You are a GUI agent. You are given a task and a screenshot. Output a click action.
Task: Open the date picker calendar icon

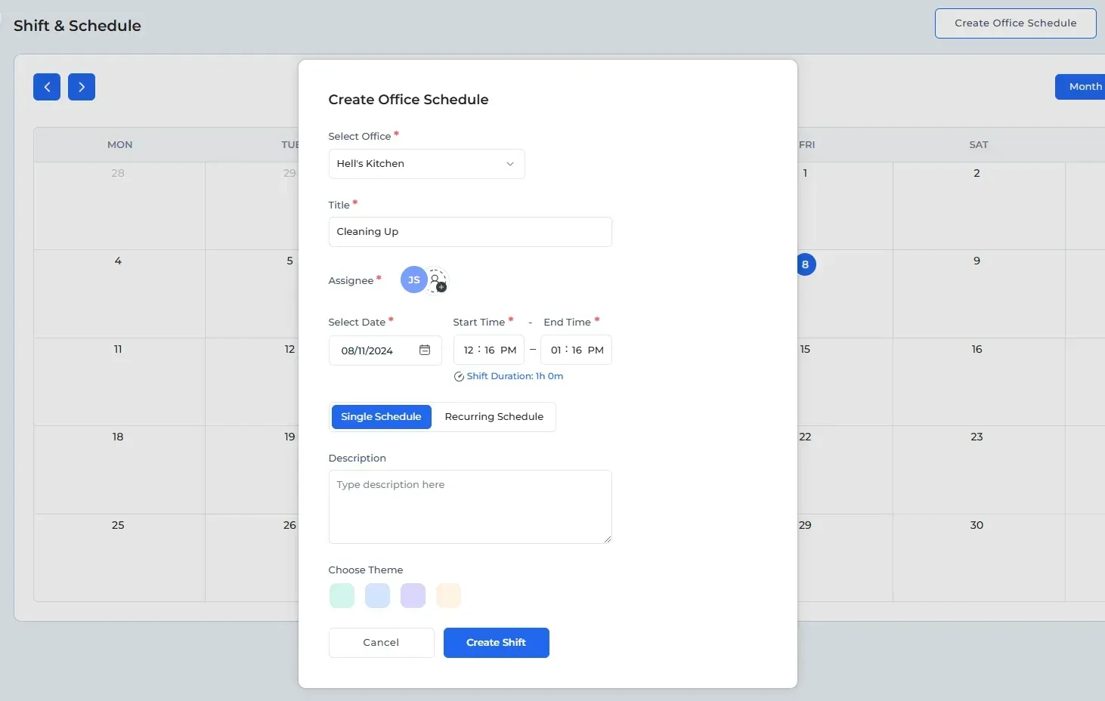point(426,350)
